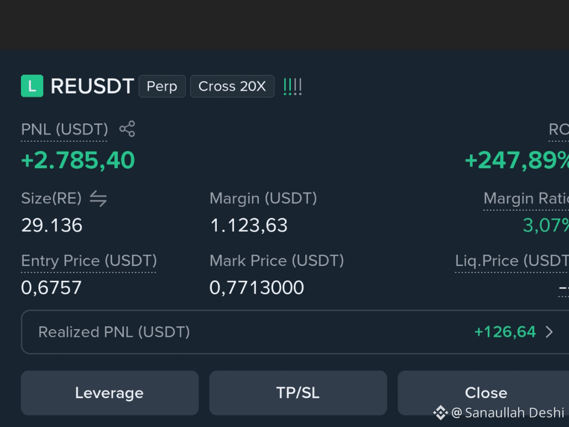This screenshot has height=427, width=569.
Task: Open Realized PNL details chevron
Action: click(x=550, y=332)
